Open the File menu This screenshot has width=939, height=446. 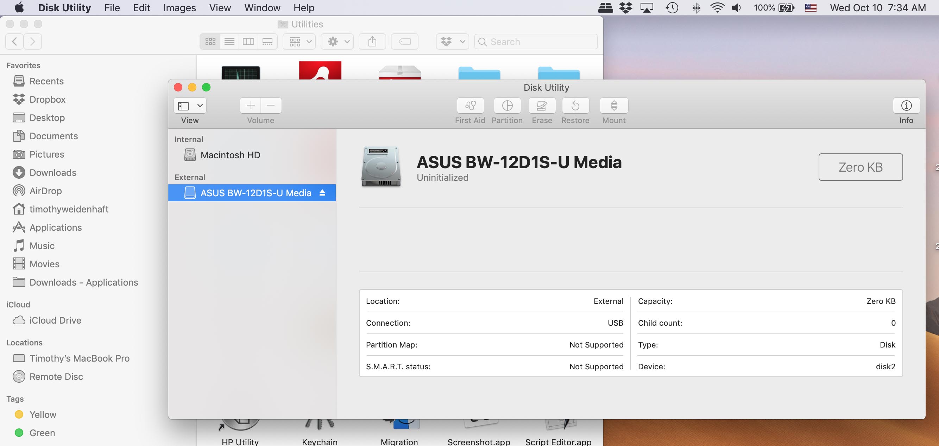(112, 8)
